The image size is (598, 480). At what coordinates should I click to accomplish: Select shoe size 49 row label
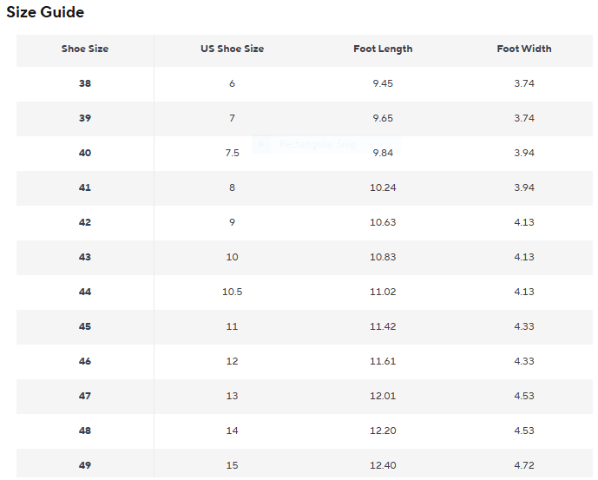pyautogui.click(x=85, y=465)
